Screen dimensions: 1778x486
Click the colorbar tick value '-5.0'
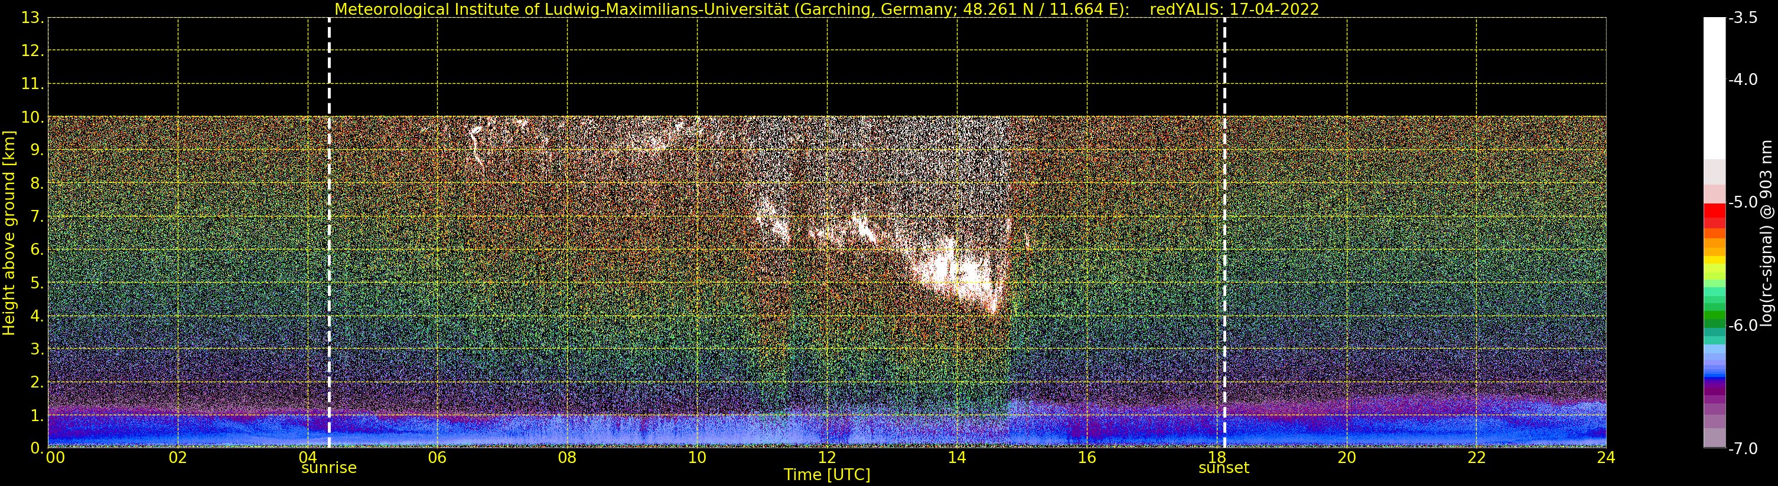point(1743,203)
